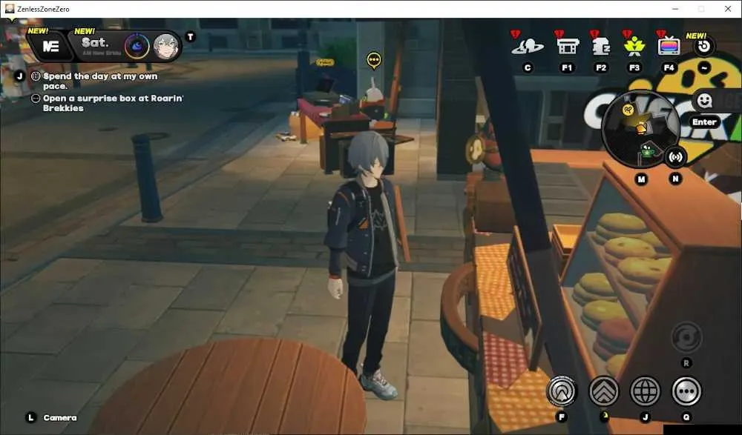Click the Enter key badge for chat

(704, 122)
